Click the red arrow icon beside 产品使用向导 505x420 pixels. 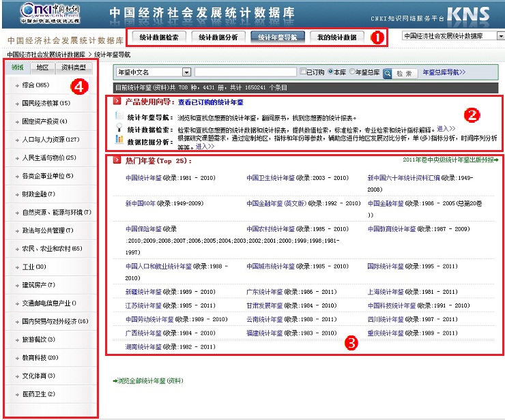click(117, 102)
